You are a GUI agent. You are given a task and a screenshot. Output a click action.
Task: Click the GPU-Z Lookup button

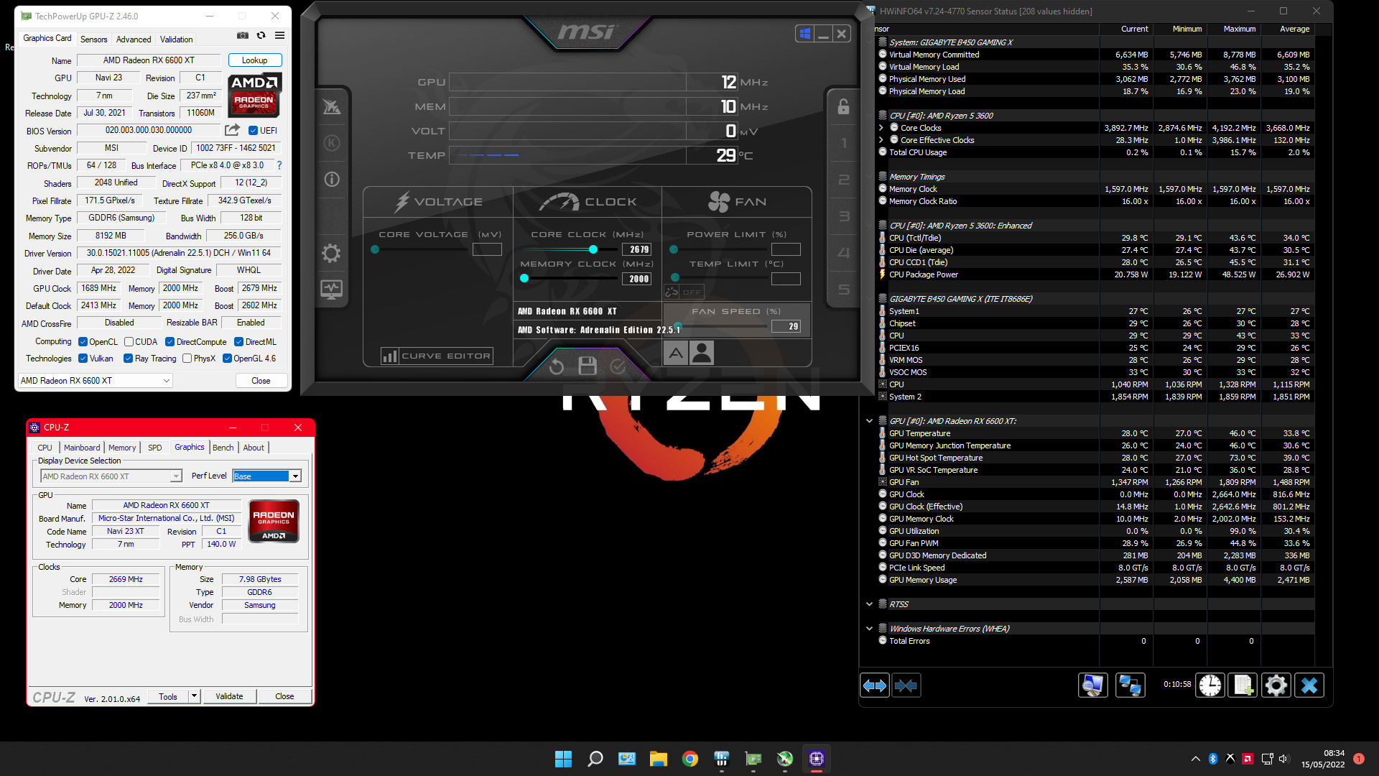pyautogui.click(x=255, y=60)
